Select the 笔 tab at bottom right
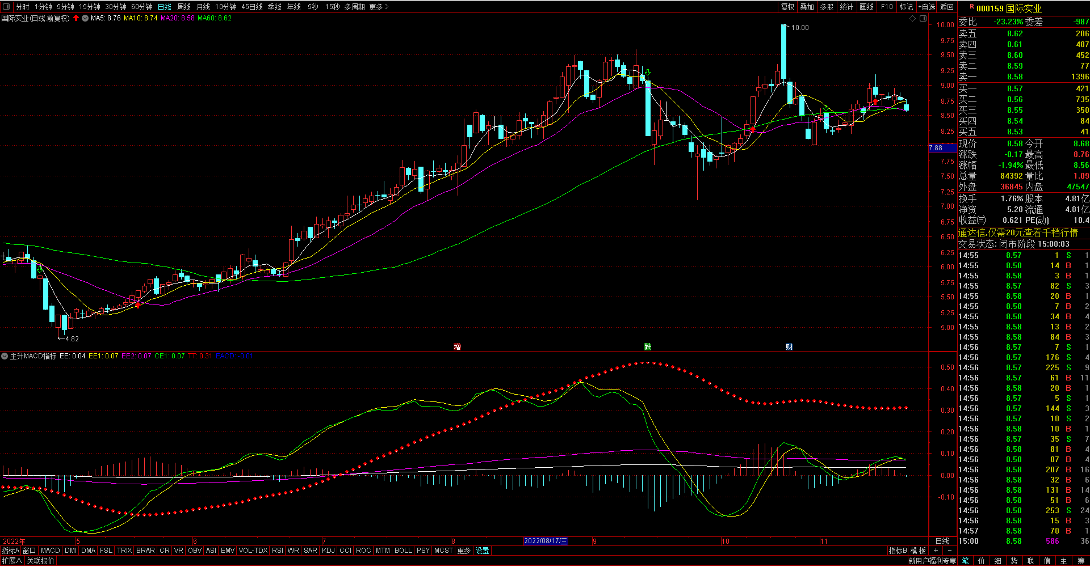This screenshot has width=1090, height=567. [966, 561]
